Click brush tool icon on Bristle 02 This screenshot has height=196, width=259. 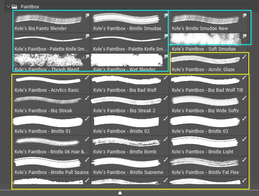click(166, 118)
